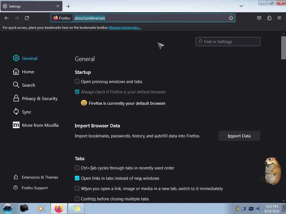Enable switch to new tab immediately checkbox
Screen dimensions: 286x214
coord(77,188)
